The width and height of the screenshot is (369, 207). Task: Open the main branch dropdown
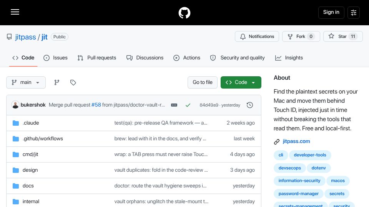(26, 82)
